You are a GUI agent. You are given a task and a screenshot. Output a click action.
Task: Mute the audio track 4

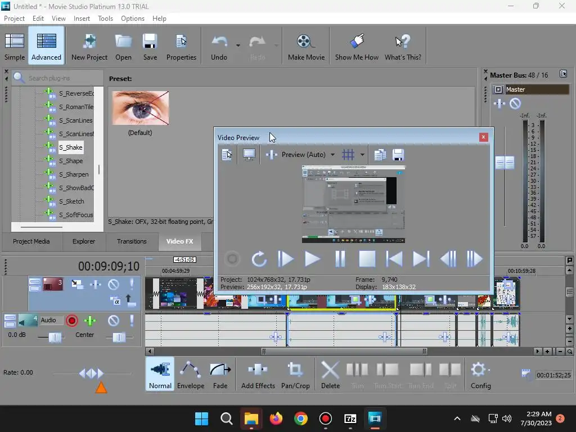click(114, 321)
